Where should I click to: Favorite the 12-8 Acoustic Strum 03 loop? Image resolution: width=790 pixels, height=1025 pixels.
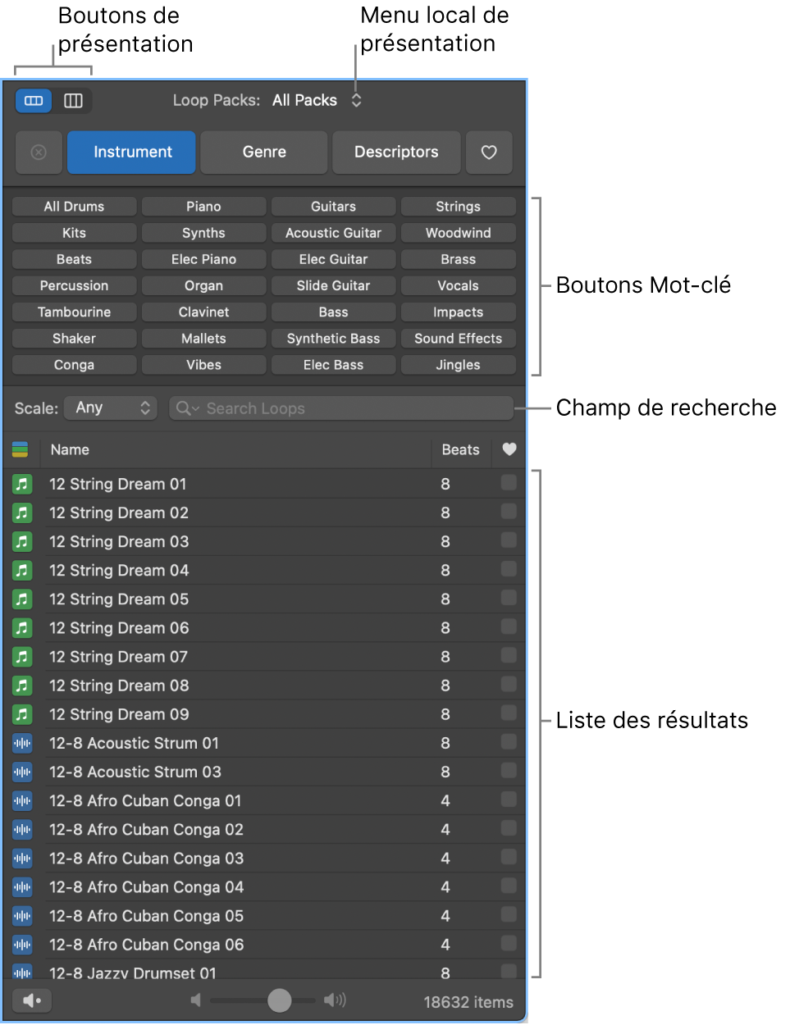pyautogui.click(x=509, y=771)
